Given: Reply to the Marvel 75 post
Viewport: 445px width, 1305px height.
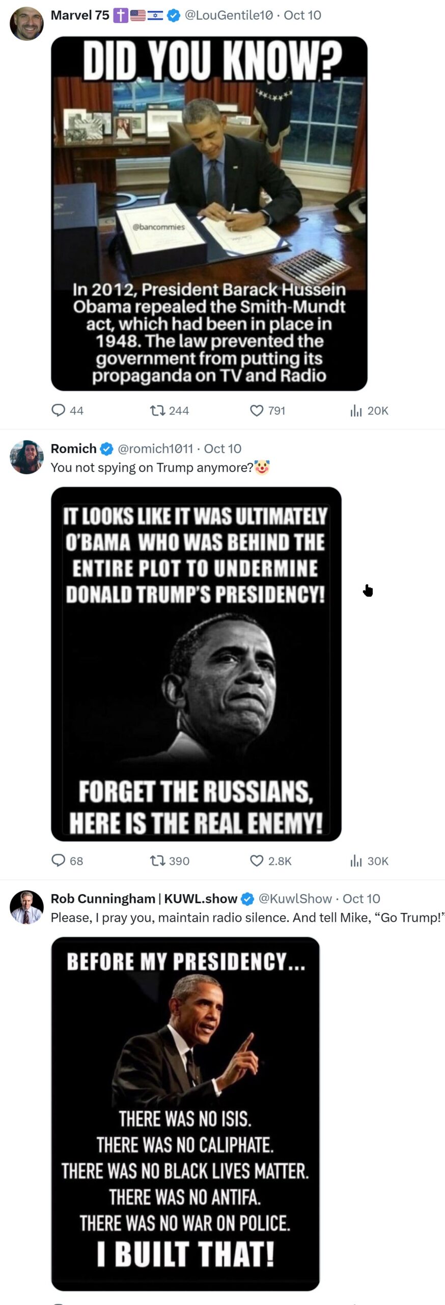Looking at the screenshot, I should 59,410.
